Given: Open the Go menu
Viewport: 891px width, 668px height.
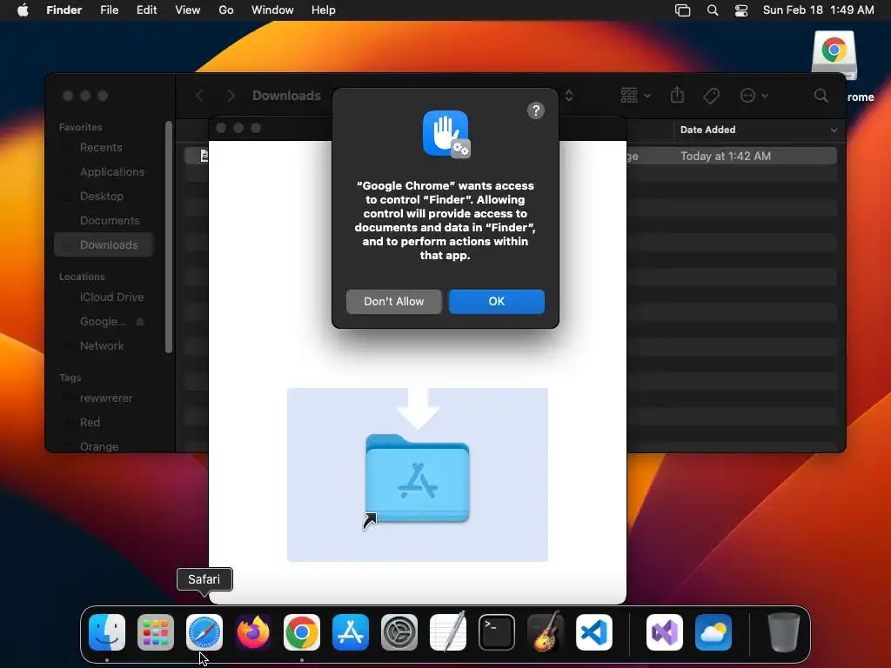Looking at the screenshot, I should (226, 10).
